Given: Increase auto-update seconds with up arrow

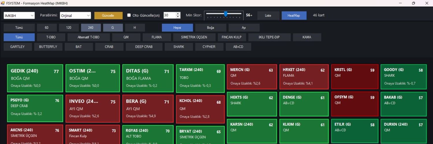Looking at the screenshot, I should pyautogui.click(x=178, y=14).
